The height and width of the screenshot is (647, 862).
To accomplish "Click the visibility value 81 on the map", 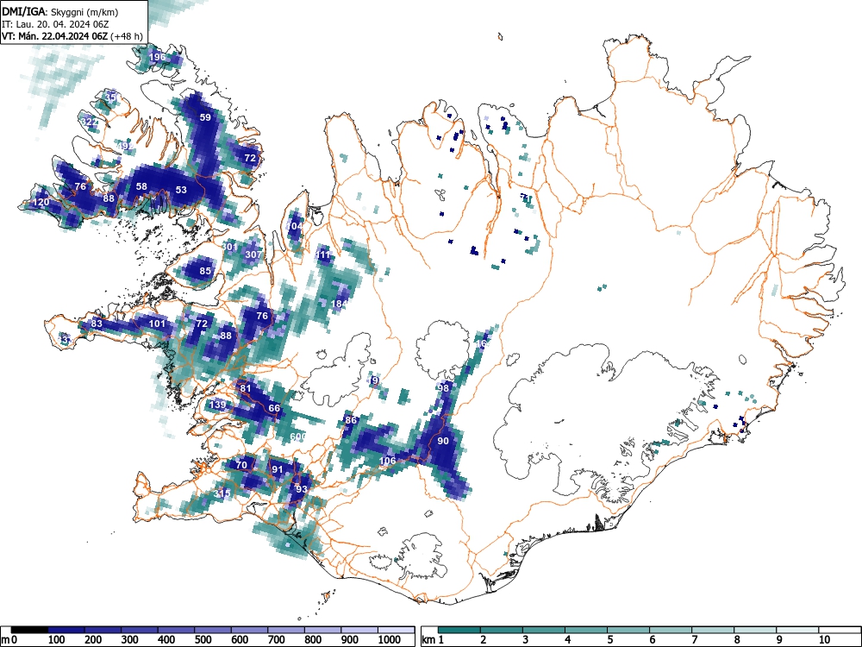I will 245,388.
